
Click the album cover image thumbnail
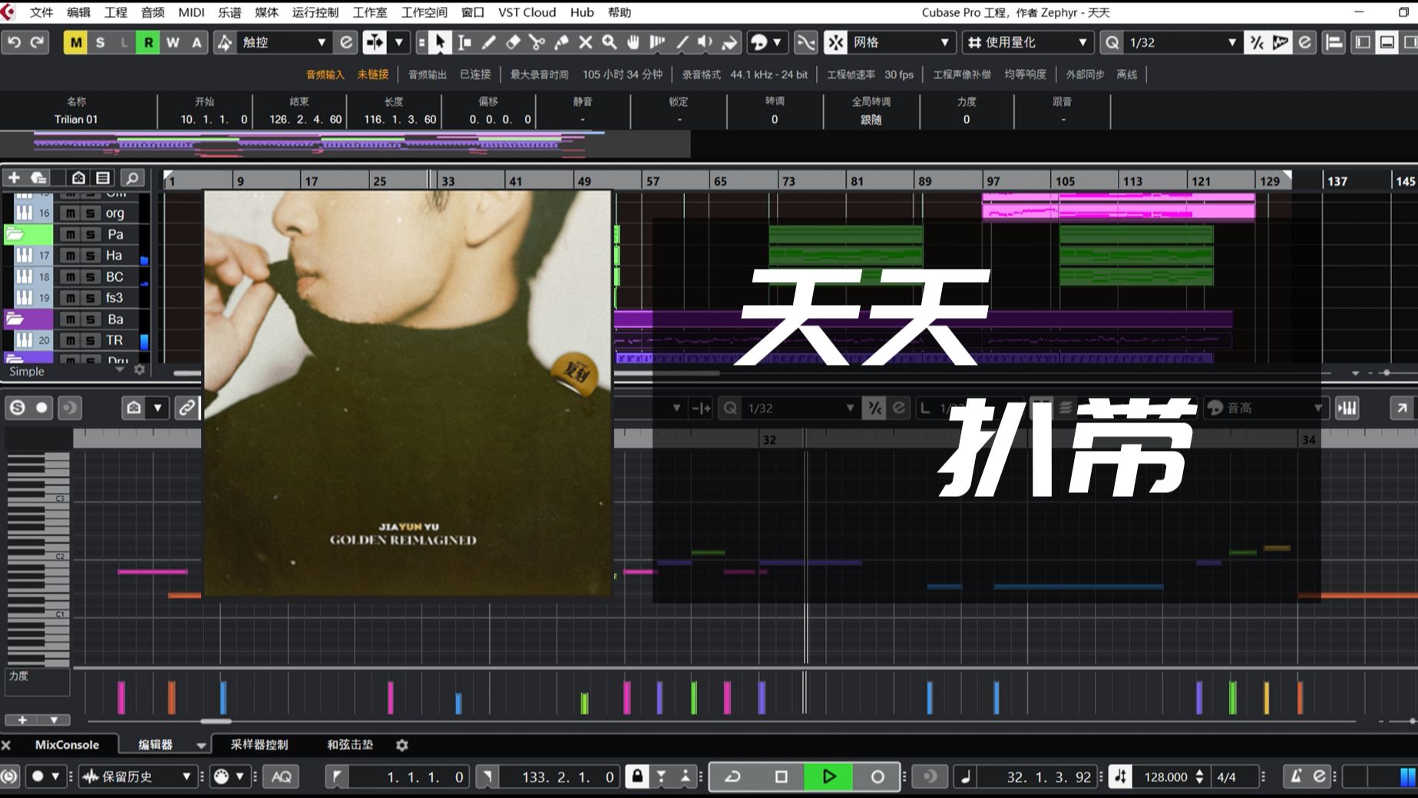(x=407, y=392)
